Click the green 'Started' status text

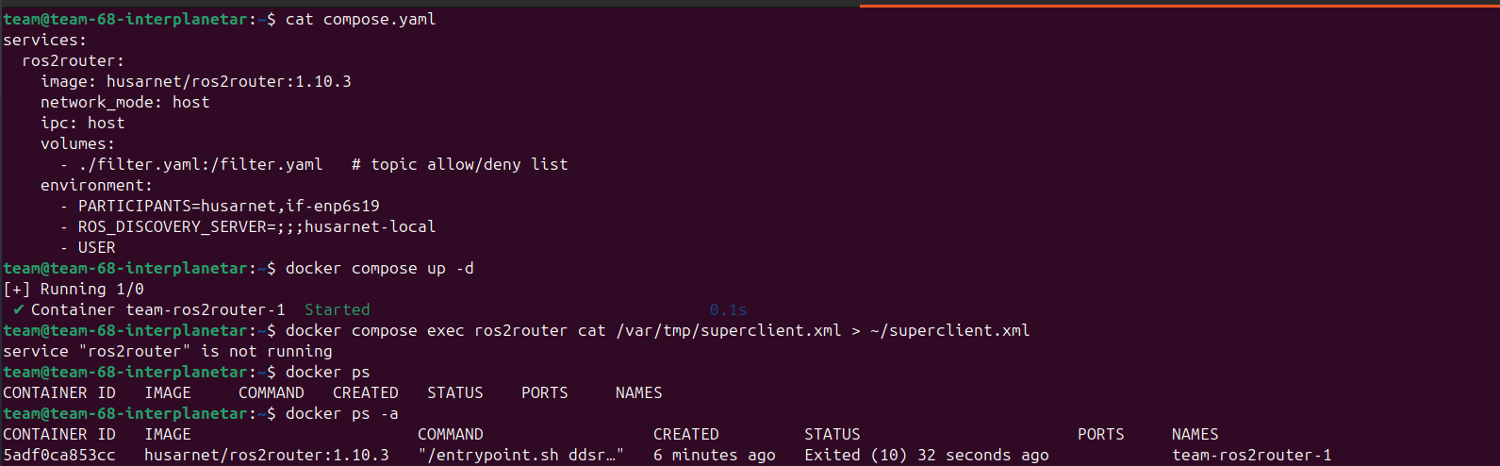(338, 309)
